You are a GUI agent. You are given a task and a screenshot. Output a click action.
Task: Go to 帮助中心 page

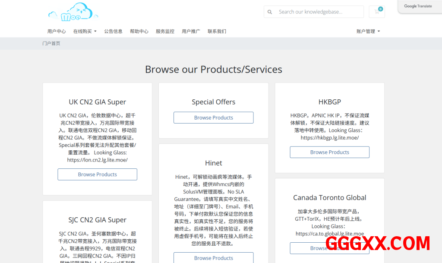click(139, 32)
